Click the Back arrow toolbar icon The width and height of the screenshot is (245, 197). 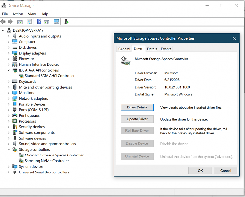(x=3, y=22)
